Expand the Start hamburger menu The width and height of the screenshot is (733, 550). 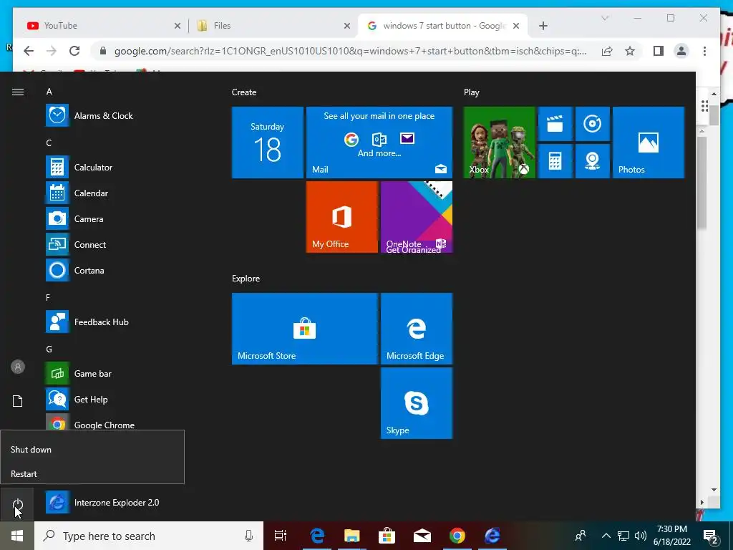(18, 92)
